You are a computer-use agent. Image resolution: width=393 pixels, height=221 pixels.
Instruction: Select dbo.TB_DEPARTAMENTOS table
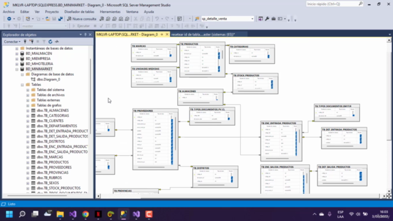57,126
